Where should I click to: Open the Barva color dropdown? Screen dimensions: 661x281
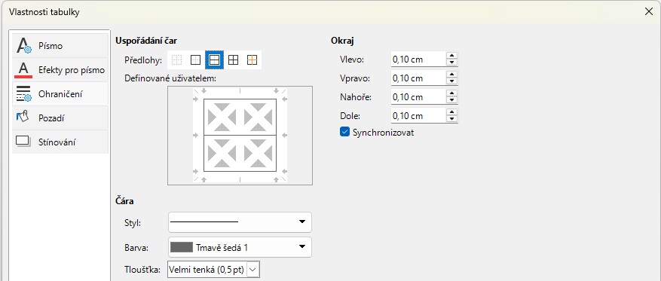point(240,247)
